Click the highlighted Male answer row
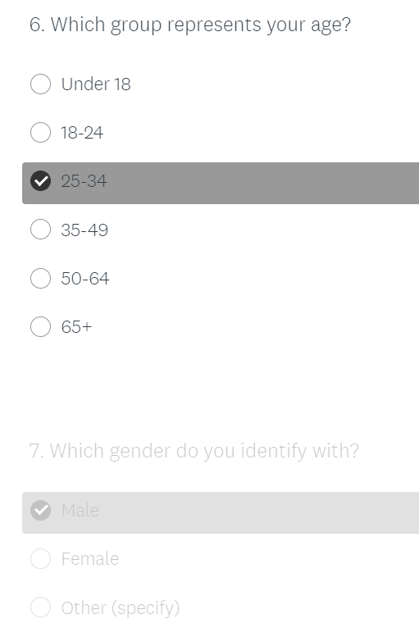This screenshot has width=419, height=619. 221,512
